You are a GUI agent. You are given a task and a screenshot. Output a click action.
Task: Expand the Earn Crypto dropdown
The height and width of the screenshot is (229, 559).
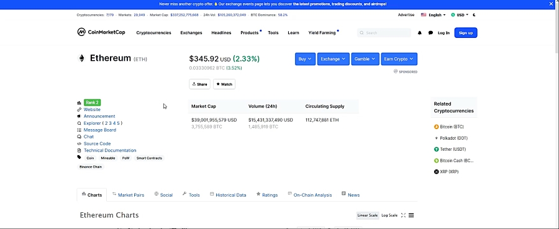click(399, 59)
